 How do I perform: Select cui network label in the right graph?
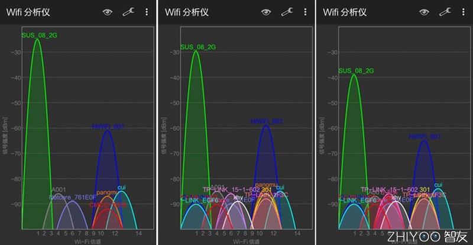coord(438,185)
